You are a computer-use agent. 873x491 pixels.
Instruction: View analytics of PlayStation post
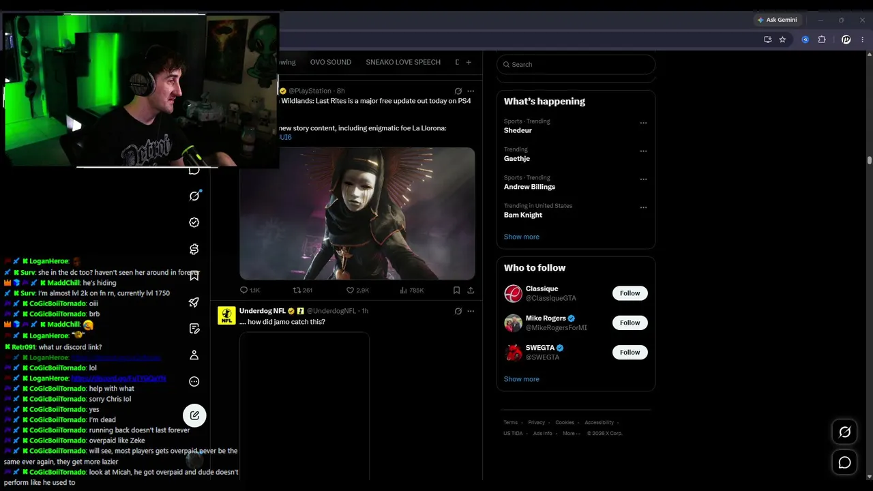coord(412,291)
